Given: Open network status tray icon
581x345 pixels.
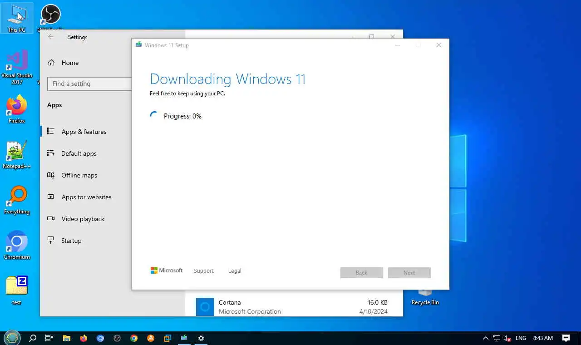Looking at the screenshot, I should click(497, 338).
